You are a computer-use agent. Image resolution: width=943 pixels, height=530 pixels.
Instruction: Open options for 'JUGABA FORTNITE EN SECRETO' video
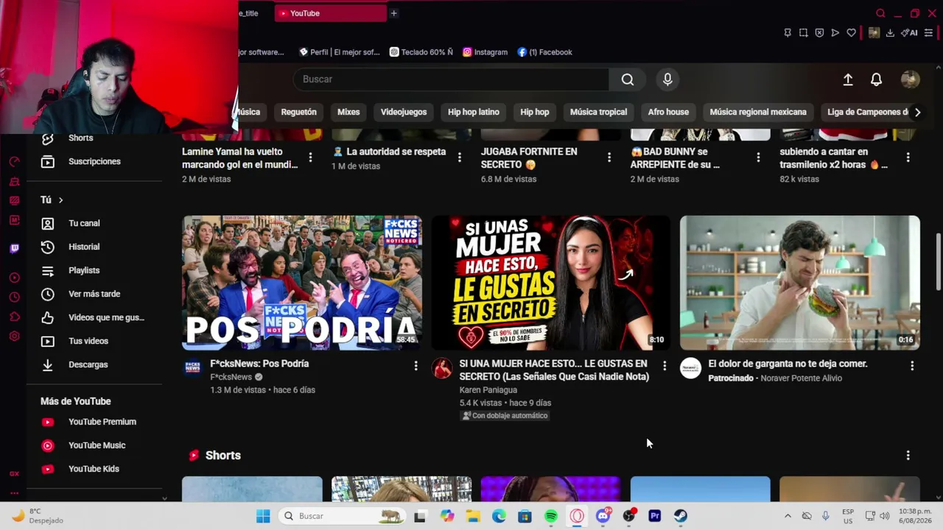(609, 158)
